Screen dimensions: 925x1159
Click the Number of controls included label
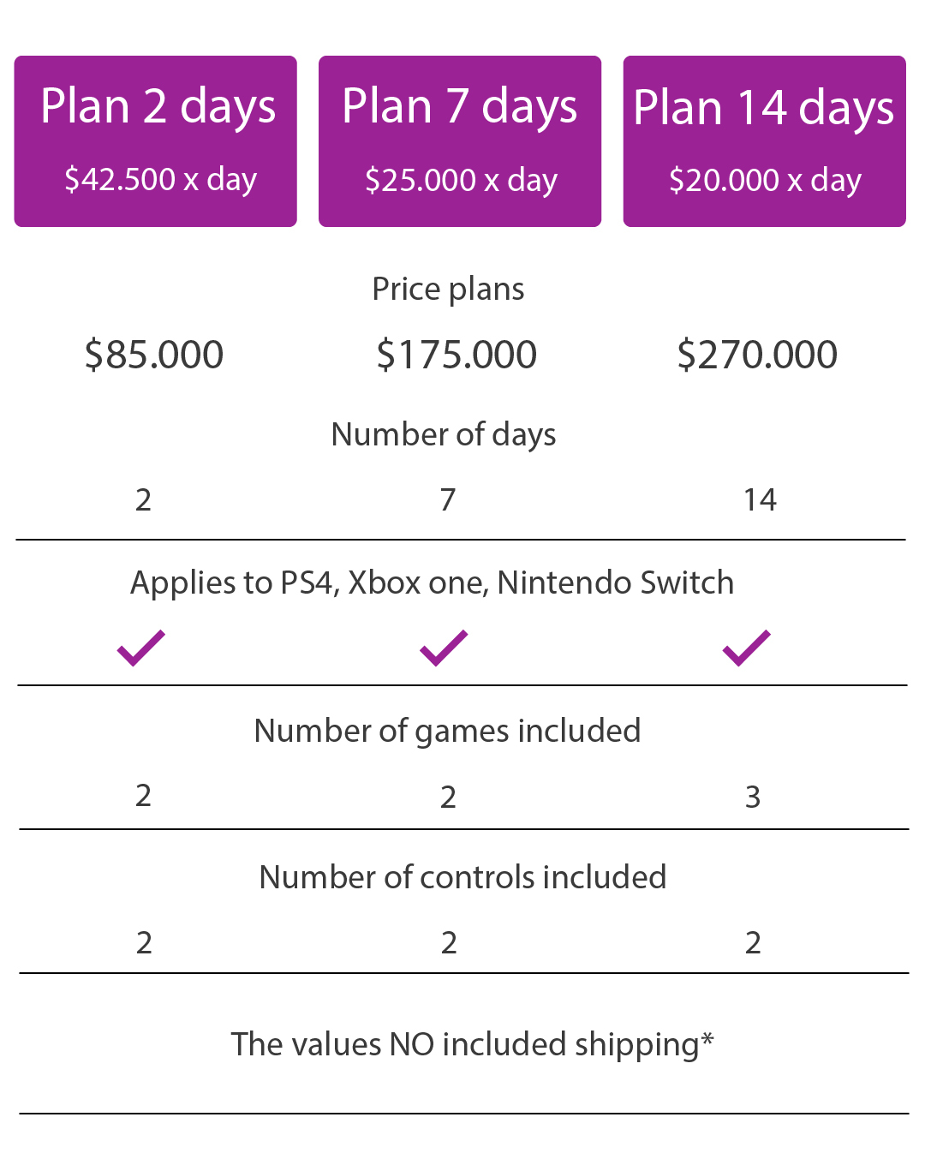[x=462, y=877]
